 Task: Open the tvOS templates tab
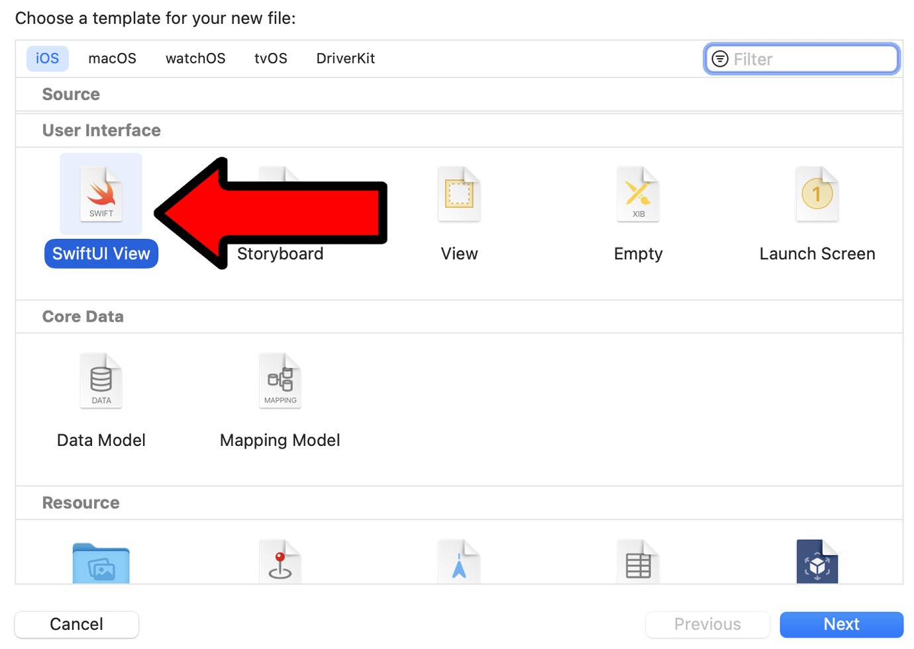pos(271,58)
